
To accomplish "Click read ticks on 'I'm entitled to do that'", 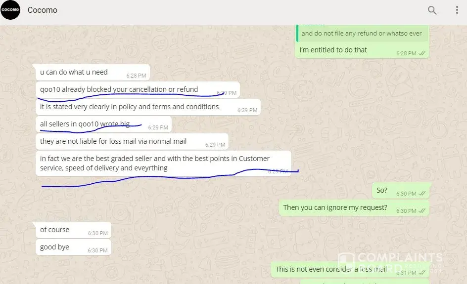I will point(421,53).
